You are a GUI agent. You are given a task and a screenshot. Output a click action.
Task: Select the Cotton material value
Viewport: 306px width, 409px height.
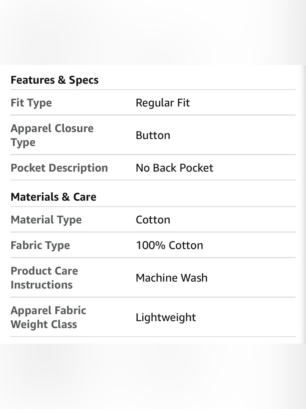pos(153,220)
